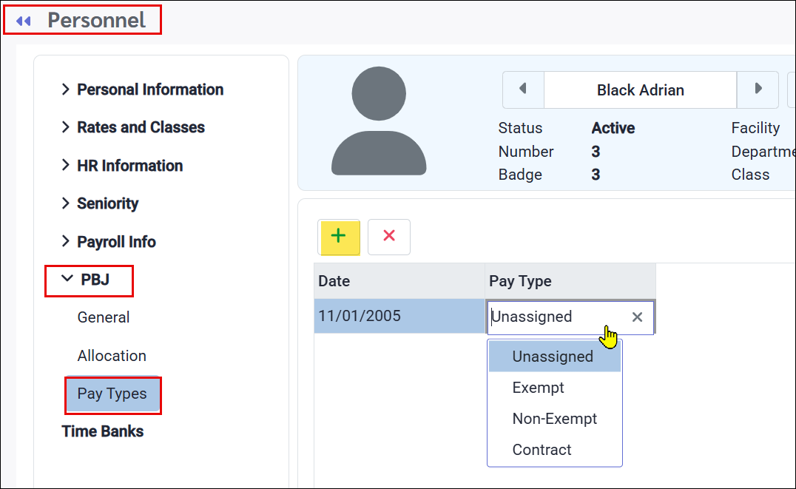Choose Unassigned from the pay type list

click(554, 357)
